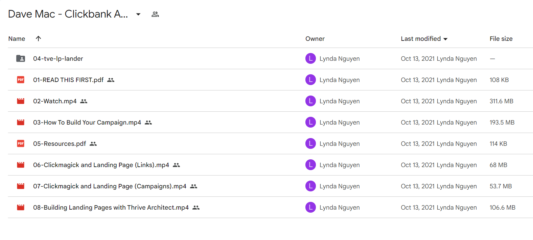The width and height of the screenshot is (533, 240).
Task: Click shared icon next to 05-Resources.pdf
Action: [x=93, y=144]
